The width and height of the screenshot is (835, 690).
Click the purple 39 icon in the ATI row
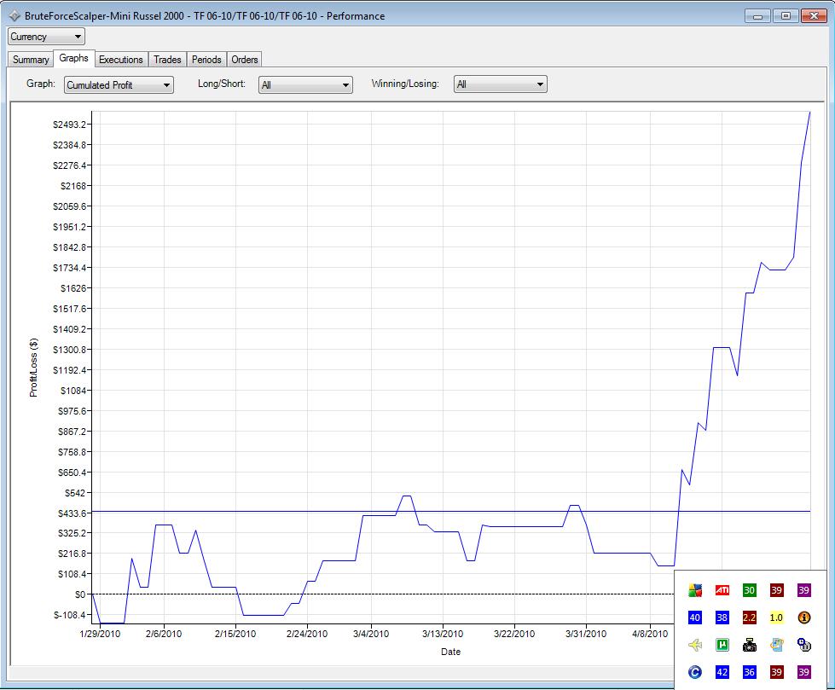(x=803, y=590)
